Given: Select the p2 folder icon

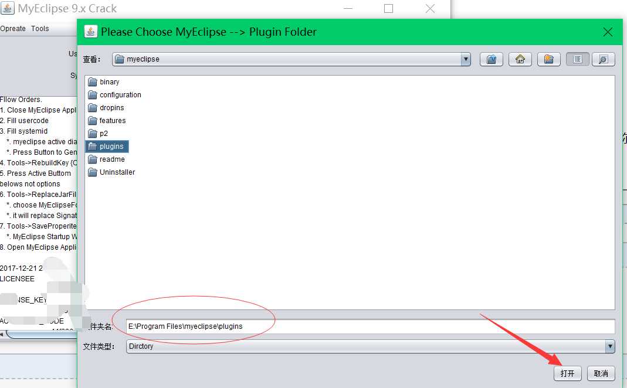Looking at the screenshot, I should pyautogui.click(x=93, y=134).
